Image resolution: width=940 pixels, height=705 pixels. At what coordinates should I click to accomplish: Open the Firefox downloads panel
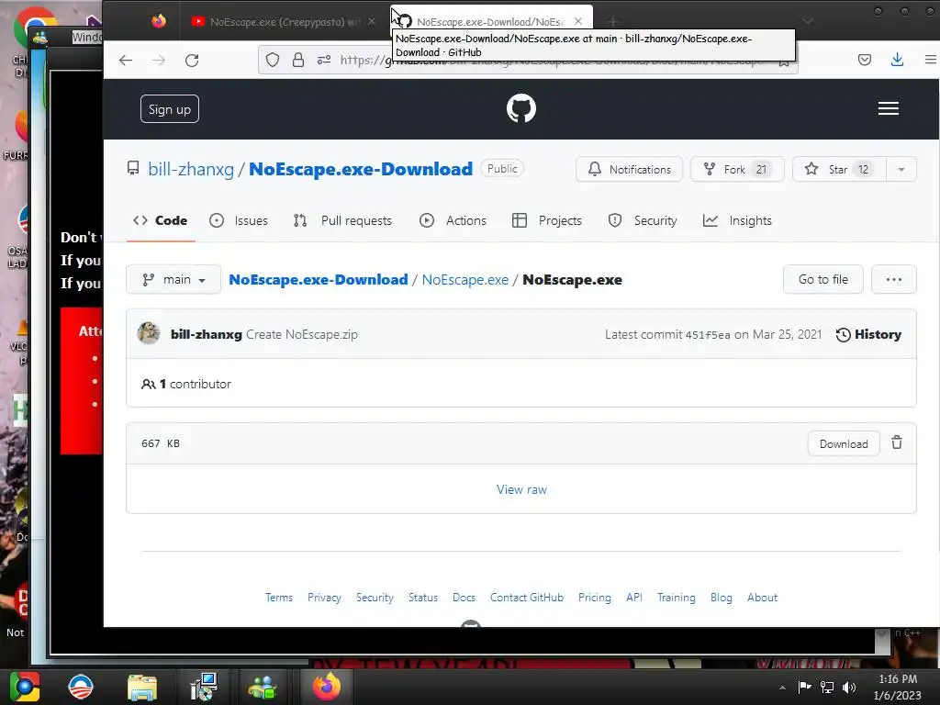point(897,60)
